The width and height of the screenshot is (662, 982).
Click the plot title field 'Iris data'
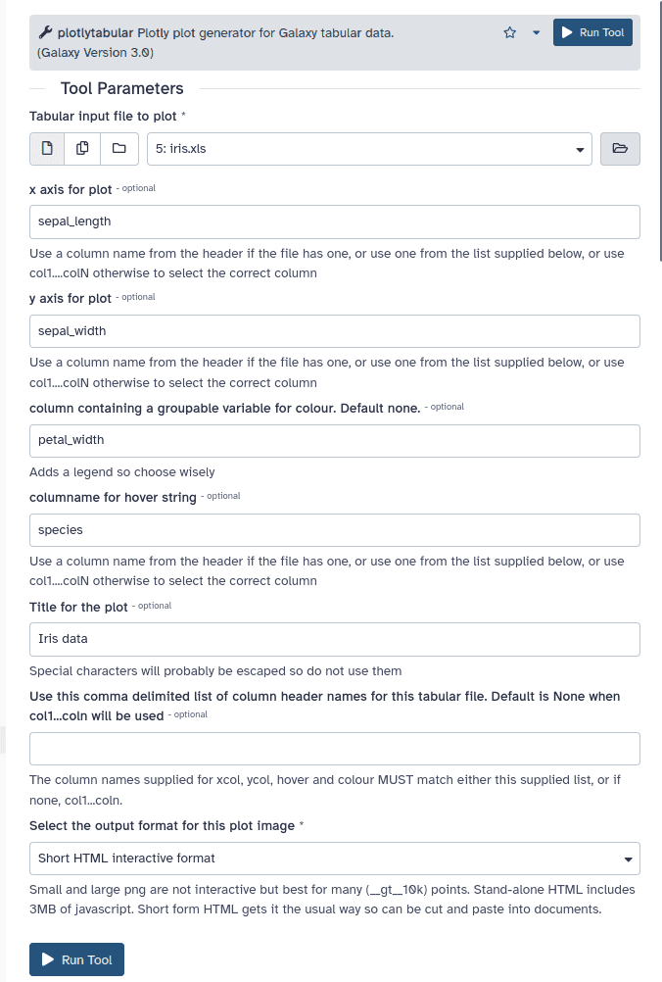coord(335,639)
